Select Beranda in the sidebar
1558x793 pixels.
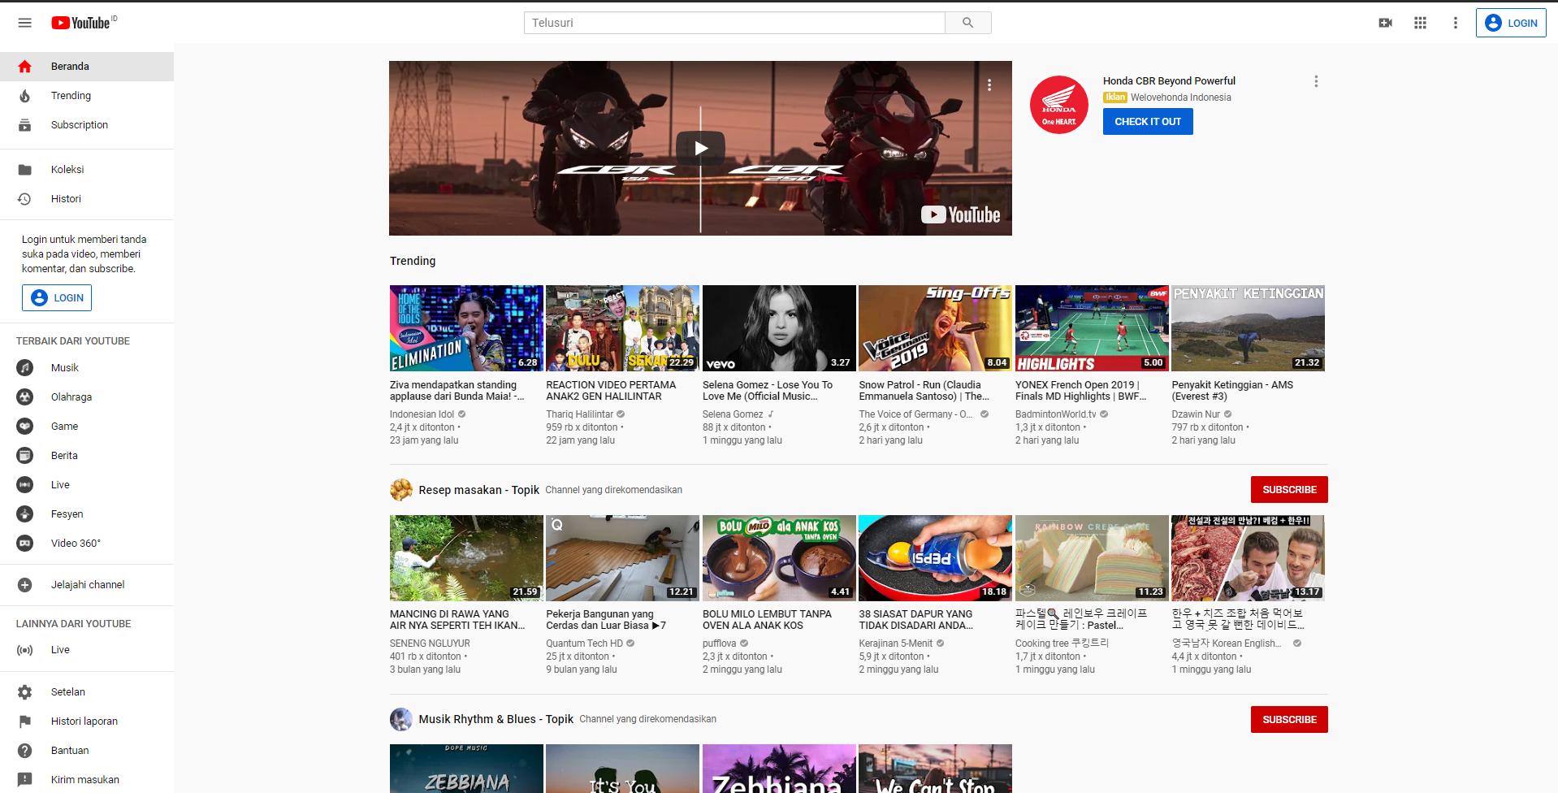tap(87, 67)
